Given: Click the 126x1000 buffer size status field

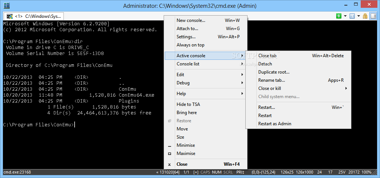Looking at the screenshot, I should pyautogui.click(x=304, y=172).
